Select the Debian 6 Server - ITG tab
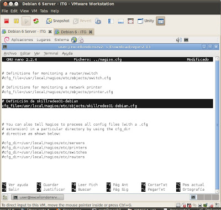221x210 pixels. 27,32
